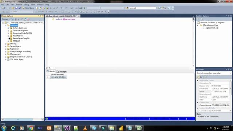Select AlwaysOn High Availability item
Viewport: 233px width, 131px height.
pyautogui.click(x=20, y=52)
